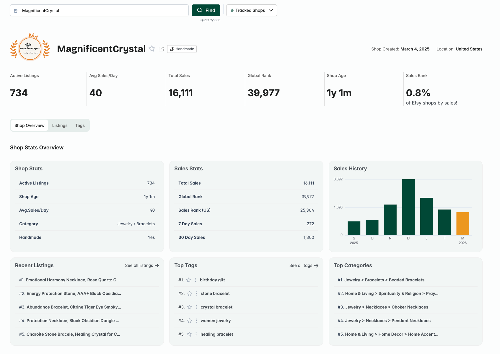
Task: Click the Sales Rank (US) value 25,304
Action: pos(307,210)
